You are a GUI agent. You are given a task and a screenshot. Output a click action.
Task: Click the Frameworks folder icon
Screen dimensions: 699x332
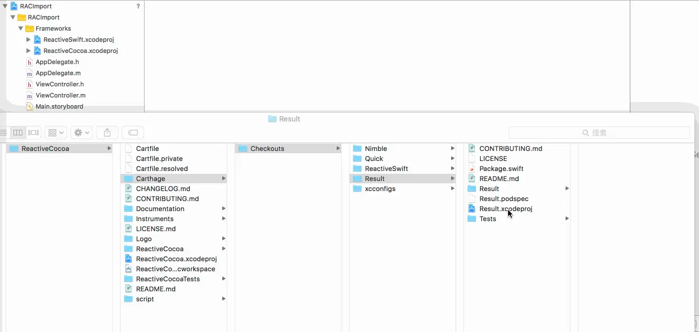[x=30, y=28]
